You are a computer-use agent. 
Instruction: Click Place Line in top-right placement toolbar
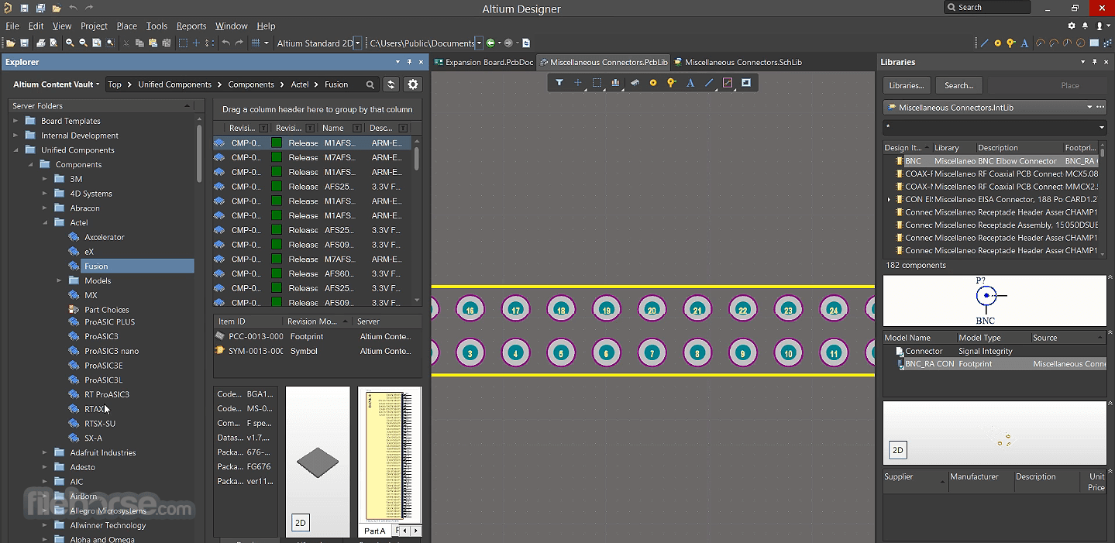pyautogui.click(x=984, y=43)
